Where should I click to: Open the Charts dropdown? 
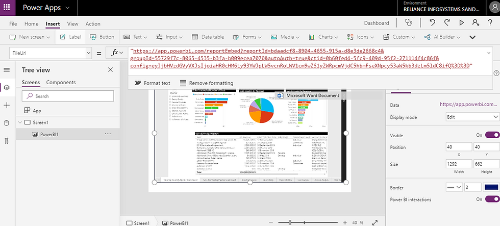coord(323,37)
